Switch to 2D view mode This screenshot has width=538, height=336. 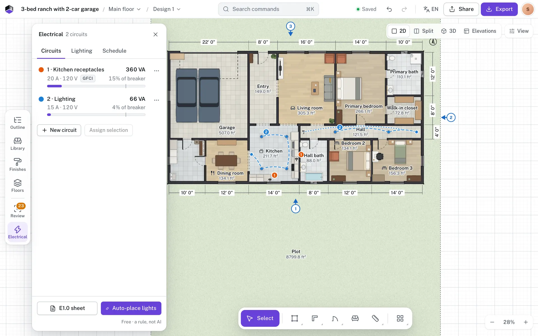click(399, 31)
